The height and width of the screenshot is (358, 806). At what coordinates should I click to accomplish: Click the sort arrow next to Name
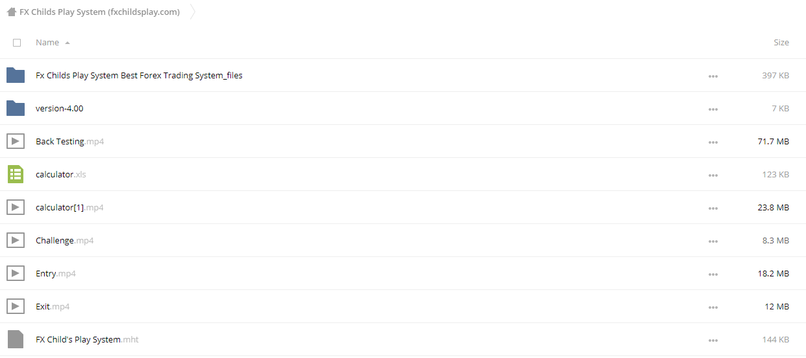coord(67,43)
